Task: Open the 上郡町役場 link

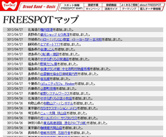Action: pos(48,89)
